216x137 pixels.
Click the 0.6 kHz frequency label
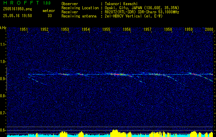[x=3, y=130]
